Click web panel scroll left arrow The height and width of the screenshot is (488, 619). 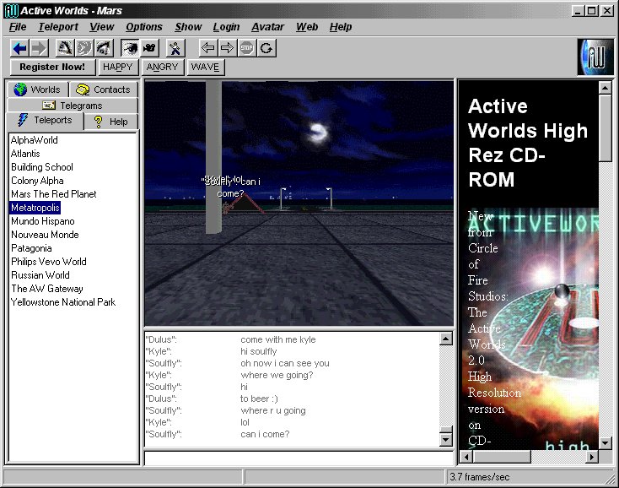(466, 457)
